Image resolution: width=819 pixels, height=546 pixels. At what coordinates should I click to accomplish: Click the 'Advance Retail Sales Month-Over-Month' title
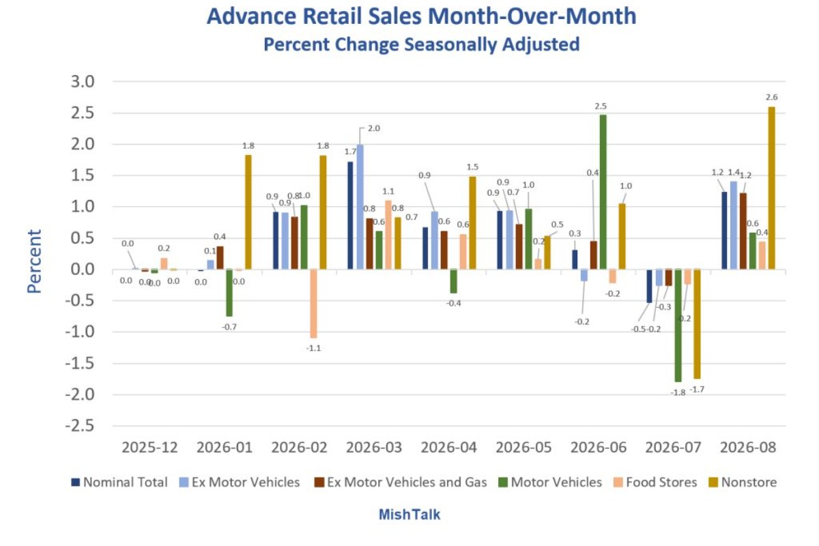click(x=421, y=16)
